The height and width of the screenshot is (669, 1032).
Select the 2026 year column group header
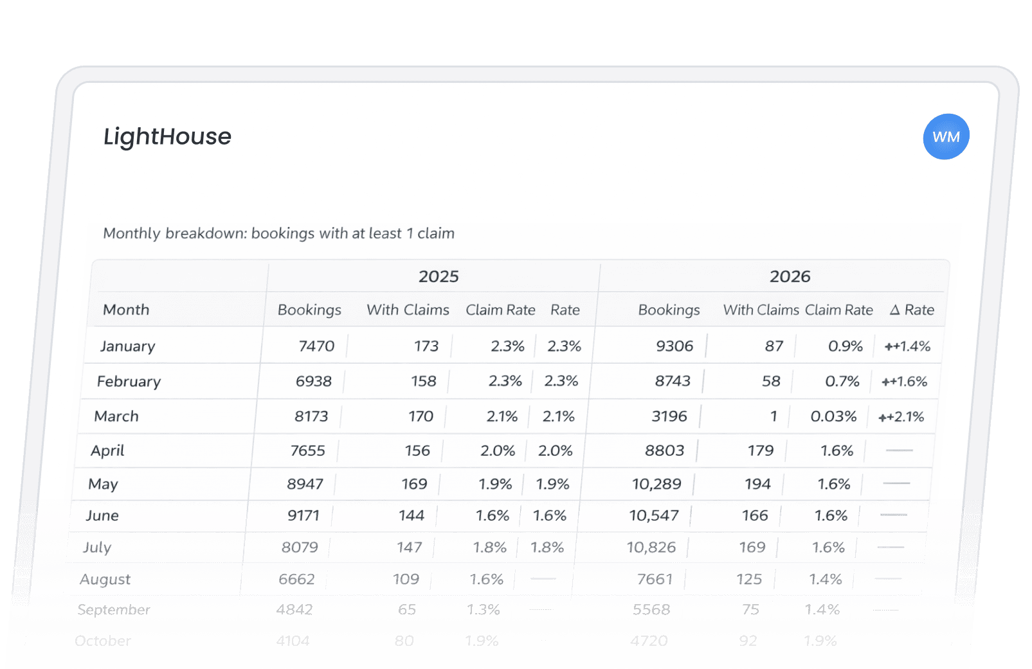[x=790, y=276]
